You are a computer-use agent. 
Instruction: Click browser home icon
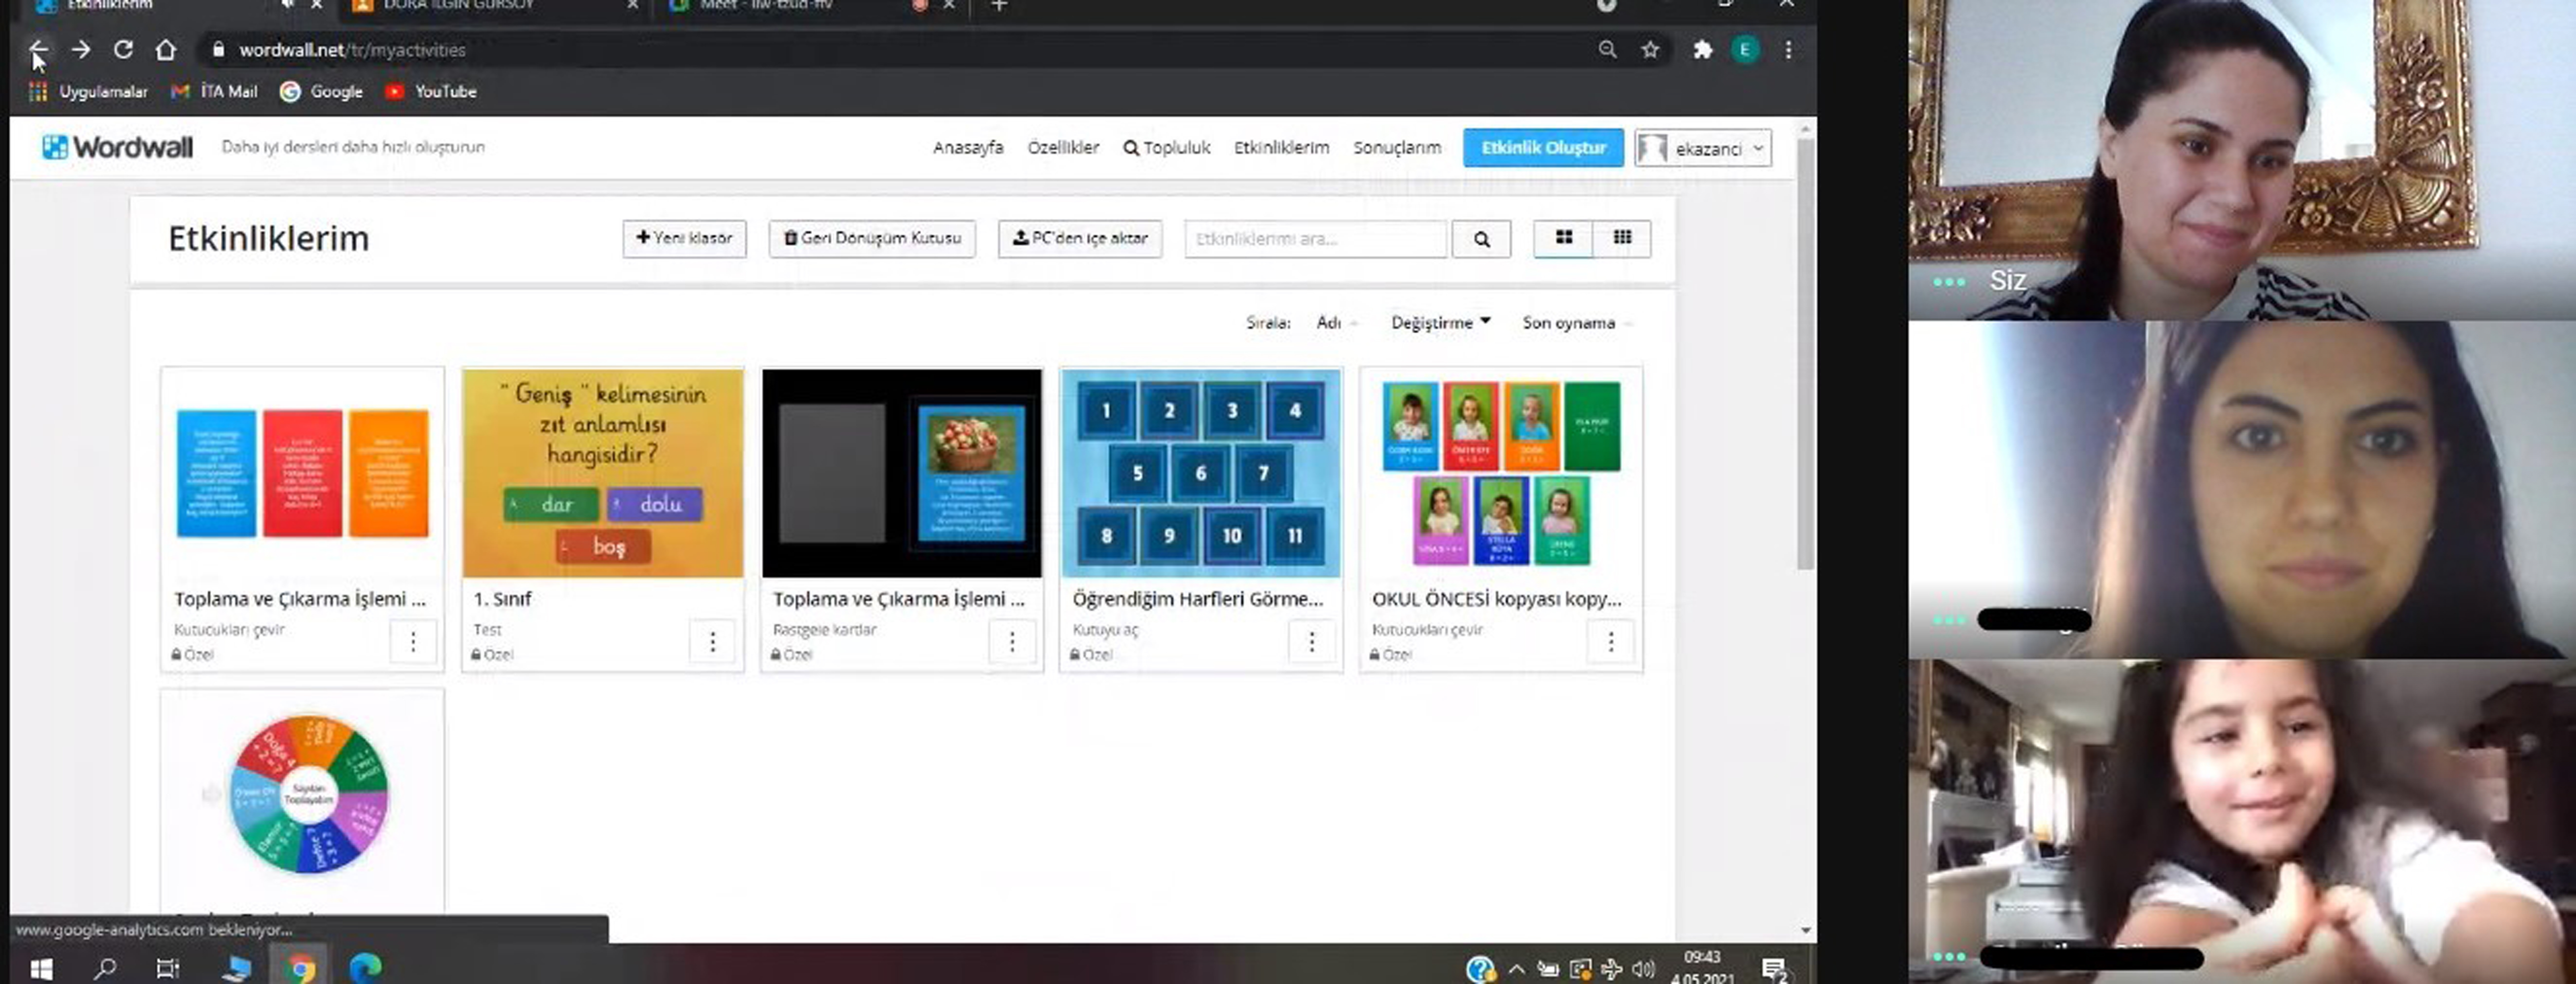pos(166,49)
